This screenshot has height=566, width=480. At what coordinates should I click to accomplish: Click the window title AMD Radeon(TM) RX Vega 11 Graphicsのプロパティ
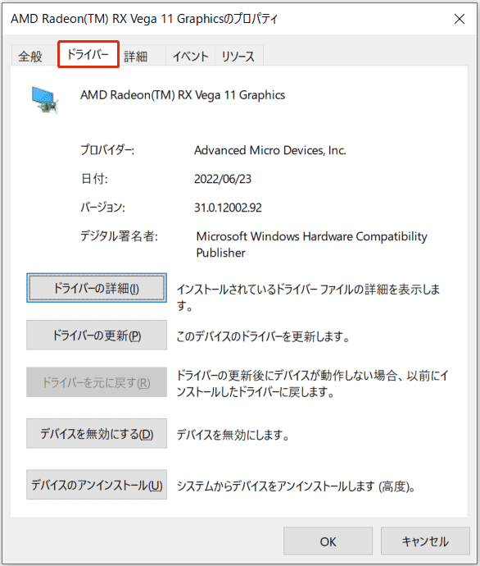pyautogui.click(x=144, y=19)
